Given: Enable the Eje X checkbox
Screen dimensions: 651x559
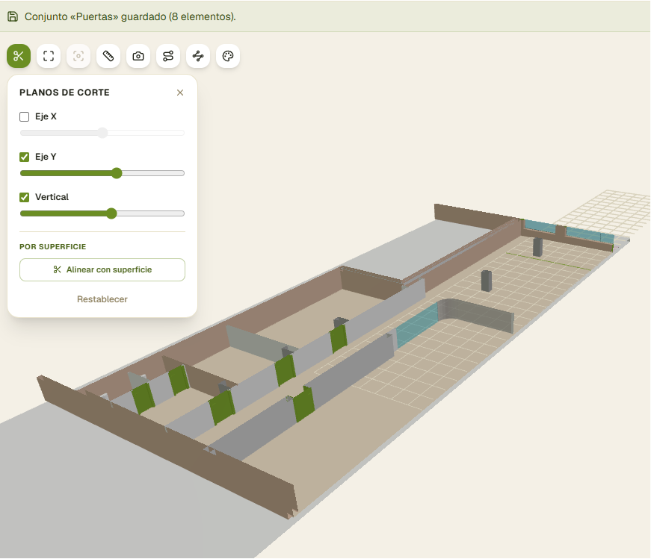Looking at the screenshot, I should [x=25, y=116].
